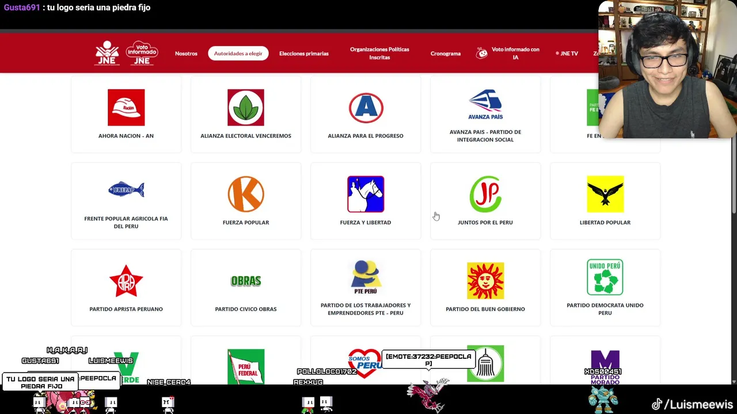Screen dimensions: 737x414
Task: Click the JNE logo in header
Action: (x=107, y=53)
